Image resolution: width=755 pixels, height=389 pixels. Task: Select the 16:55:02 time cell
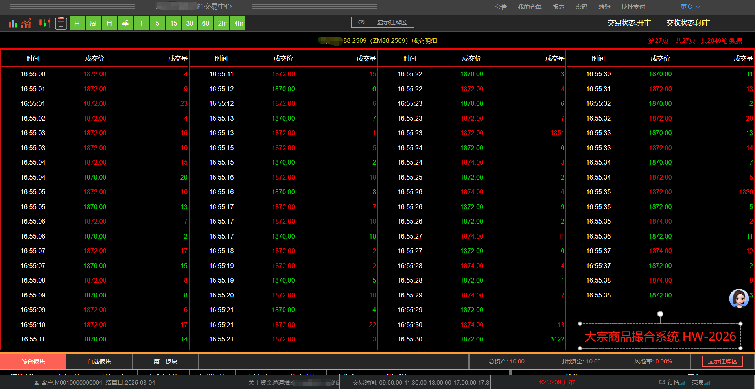33,119
